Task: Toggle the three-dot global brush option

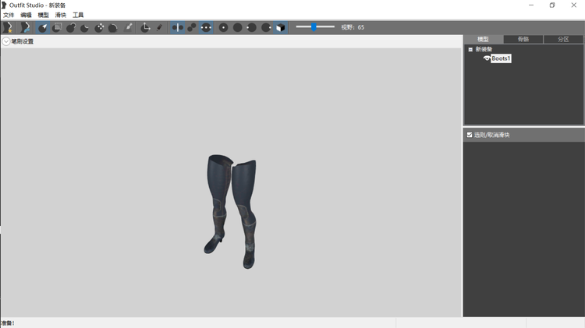Action: click(x=206, y=27)
